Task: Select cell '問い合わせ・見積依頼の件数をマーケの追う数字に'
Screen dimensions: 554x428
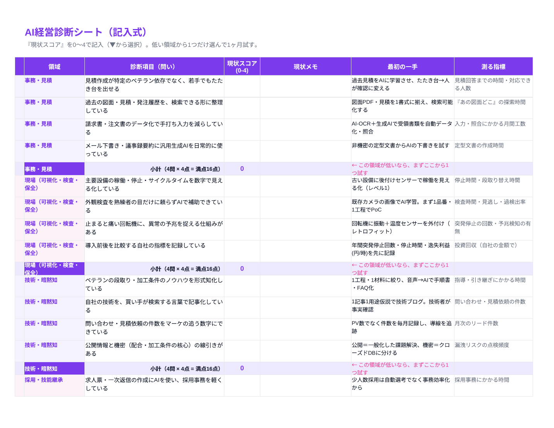Action: pos(154,329)
